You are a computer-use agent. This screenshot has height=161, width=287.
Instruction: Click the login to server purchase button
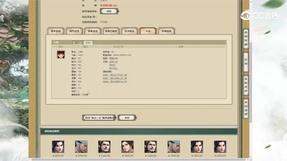pos(99,118)
